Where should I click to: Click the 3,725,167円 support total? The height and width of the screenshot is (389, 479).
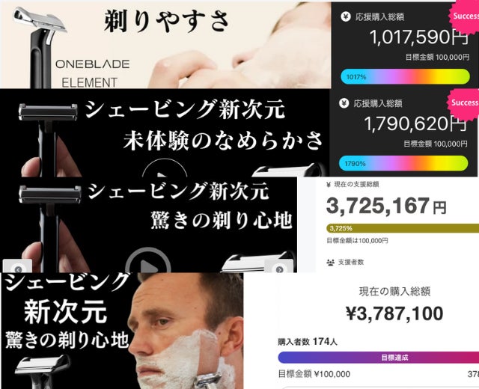(386, 206)
